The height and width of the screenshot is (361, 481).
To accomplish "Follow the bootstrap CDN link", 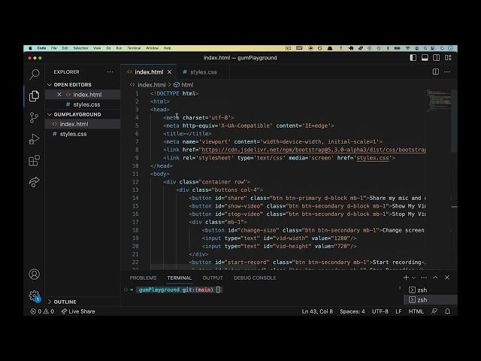I will (313, 150).
